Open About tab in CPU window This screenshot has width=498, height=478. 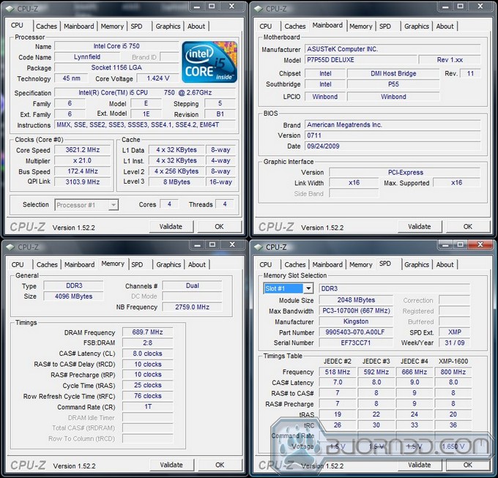(x=196, y=26)
